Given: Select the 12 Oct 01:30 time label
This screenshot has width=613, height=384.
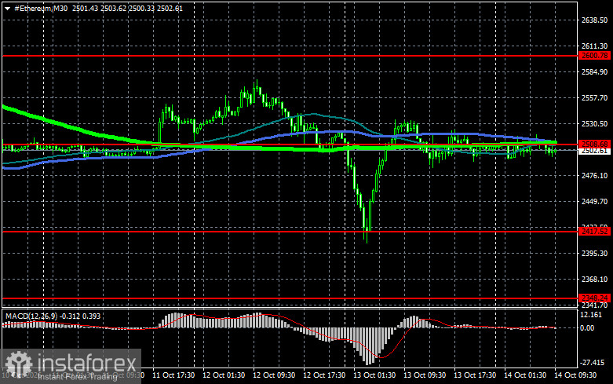Looking at the screenshot, I should 224,375.
